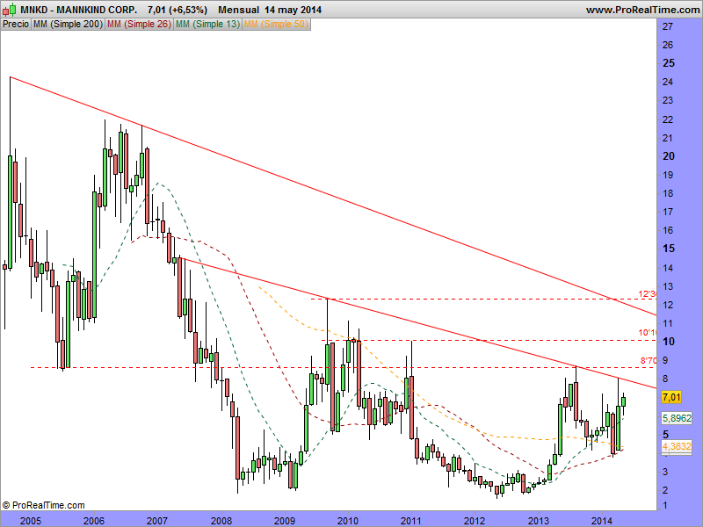Click the 12'3 resistance level label
Viewport: 703px width, 527px height.
[648, 294]
